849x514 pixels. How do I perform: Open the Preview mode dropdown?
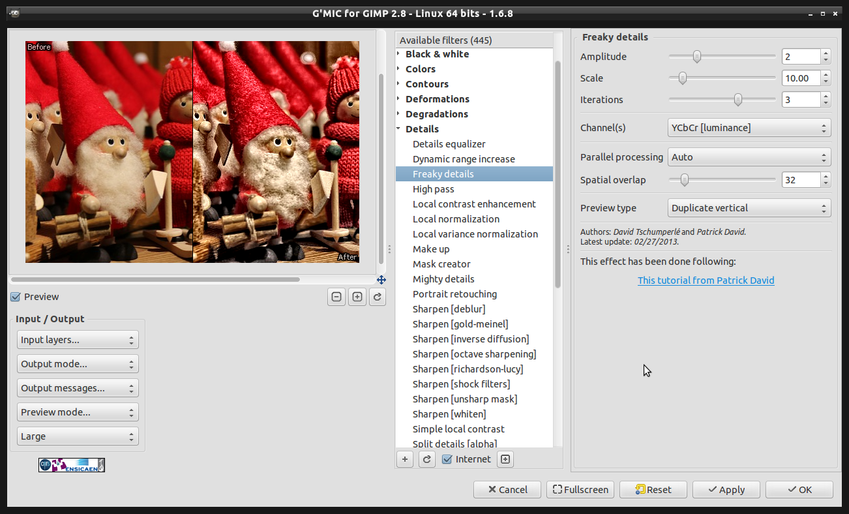(x=78, y=412)
